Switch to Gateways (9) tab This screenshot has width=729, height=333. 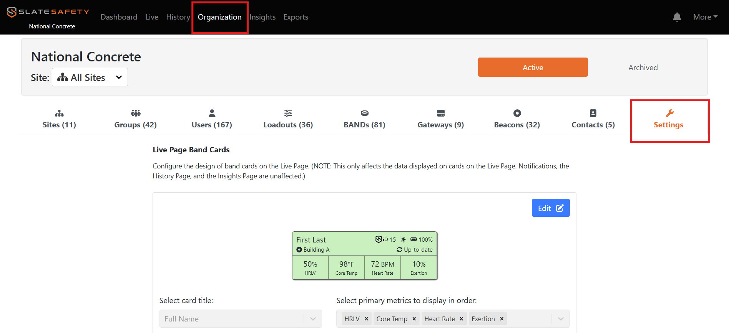pos(441,119)
